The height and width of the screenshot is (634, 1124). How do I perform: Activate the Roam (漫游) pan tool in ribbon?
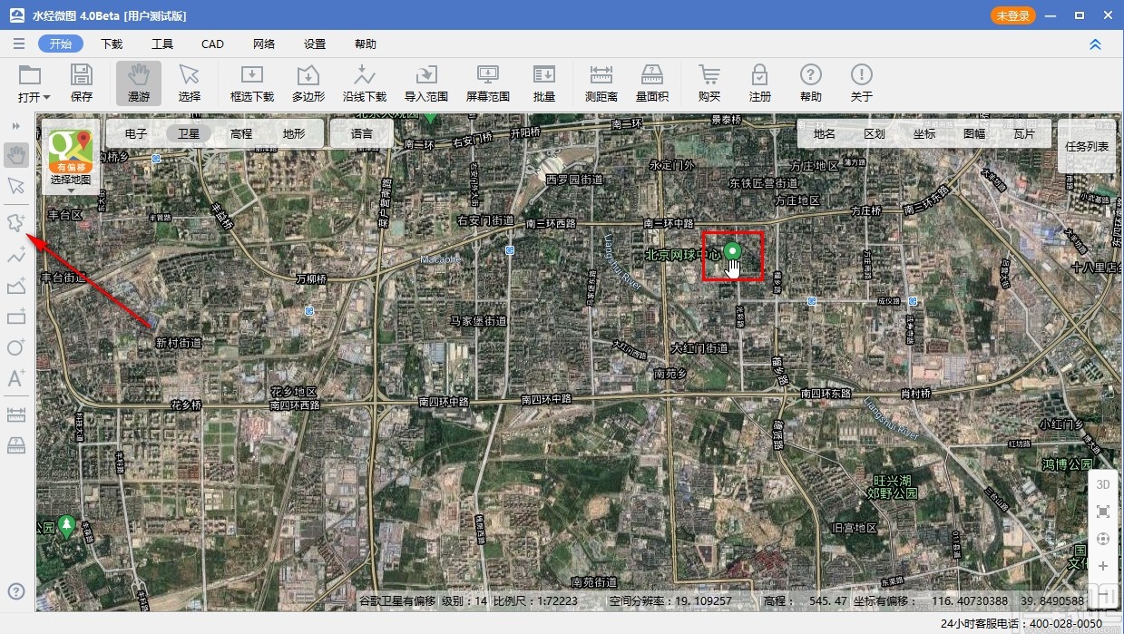coord(139,83)
